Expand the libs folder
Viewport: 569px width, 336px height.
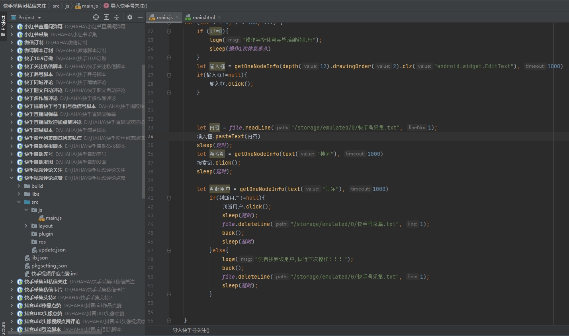coord(19,194)
